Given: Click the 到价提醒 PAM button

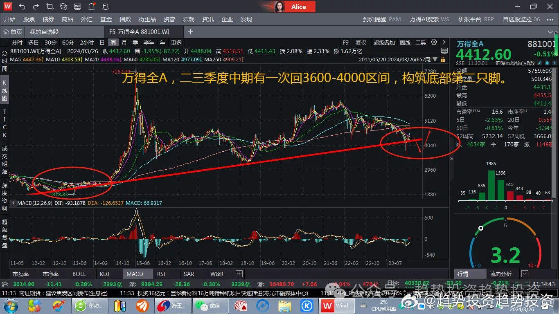Looking at the screenshot, I should click(x=382, y=19).
